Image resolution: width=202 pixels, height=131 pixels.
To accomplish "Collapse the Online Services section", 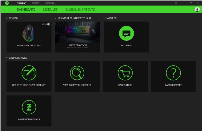I will click(x=6, y=58).
